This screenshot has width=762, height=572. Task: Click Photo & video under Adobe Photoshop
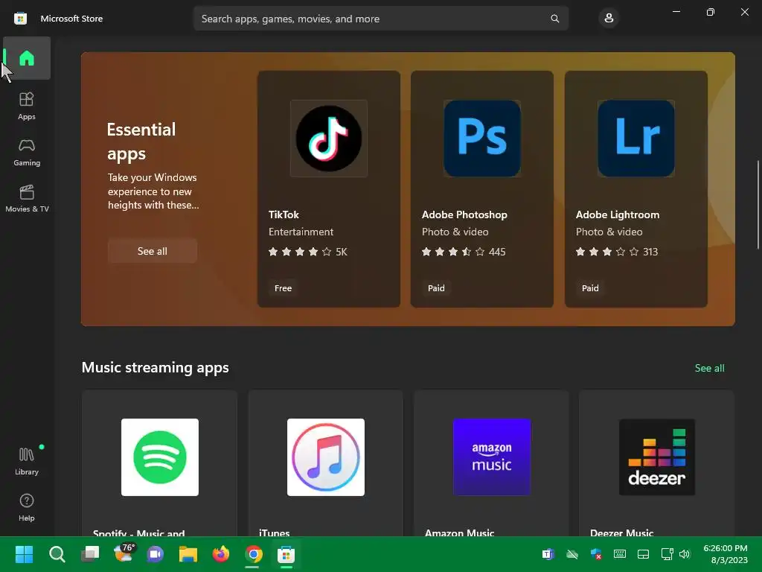455,232
